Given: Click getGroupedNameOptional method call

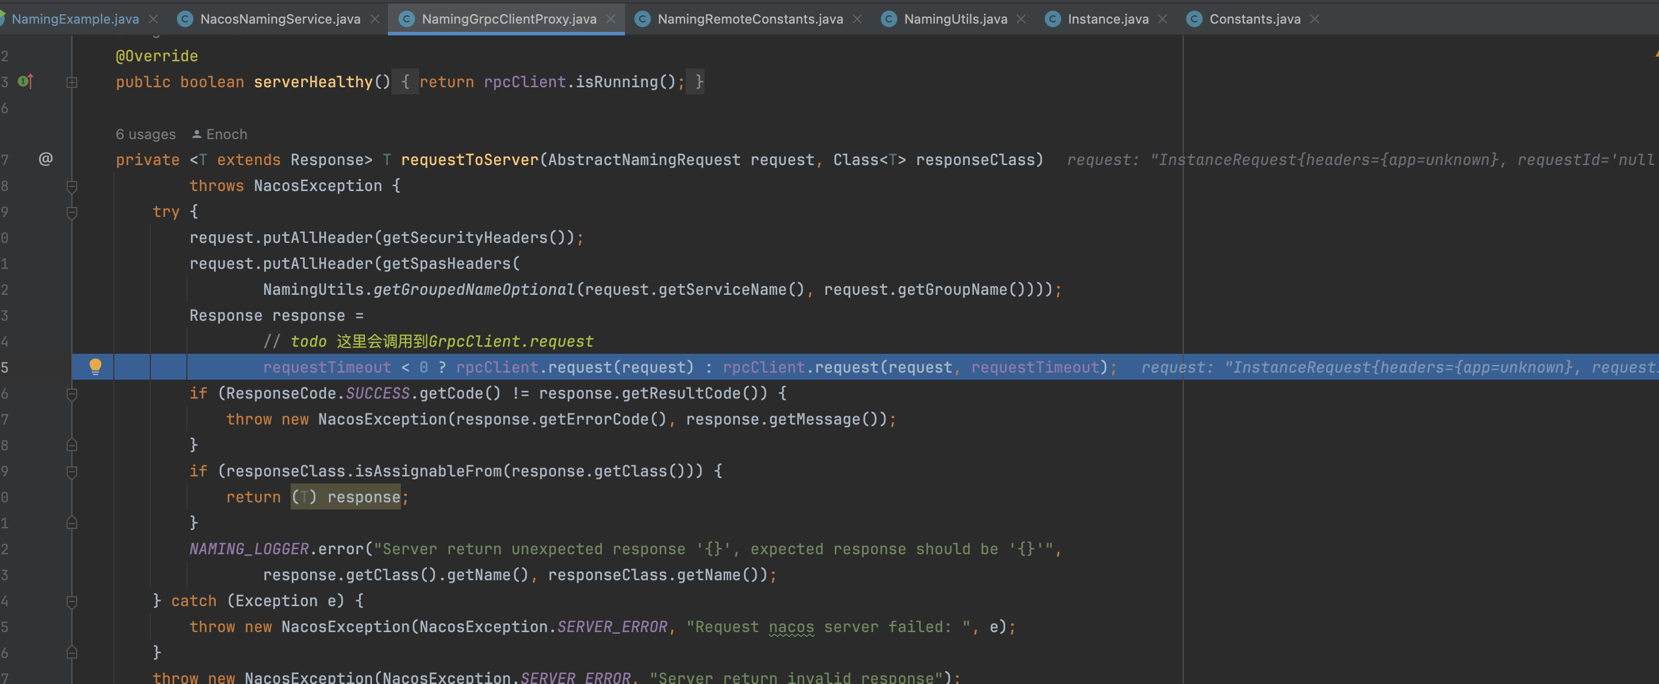Looking at the screenshot, I should pos(474,290).
